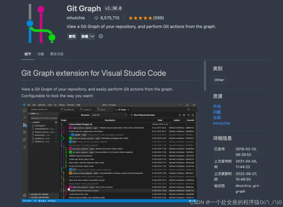Click the master branch label in graph
This screenshot has height=207, width=283.
click(79, 135)
